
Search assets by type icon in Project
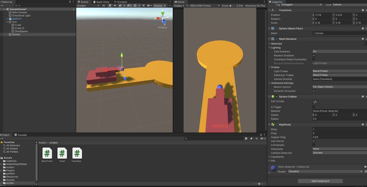(x=246, y=138)
